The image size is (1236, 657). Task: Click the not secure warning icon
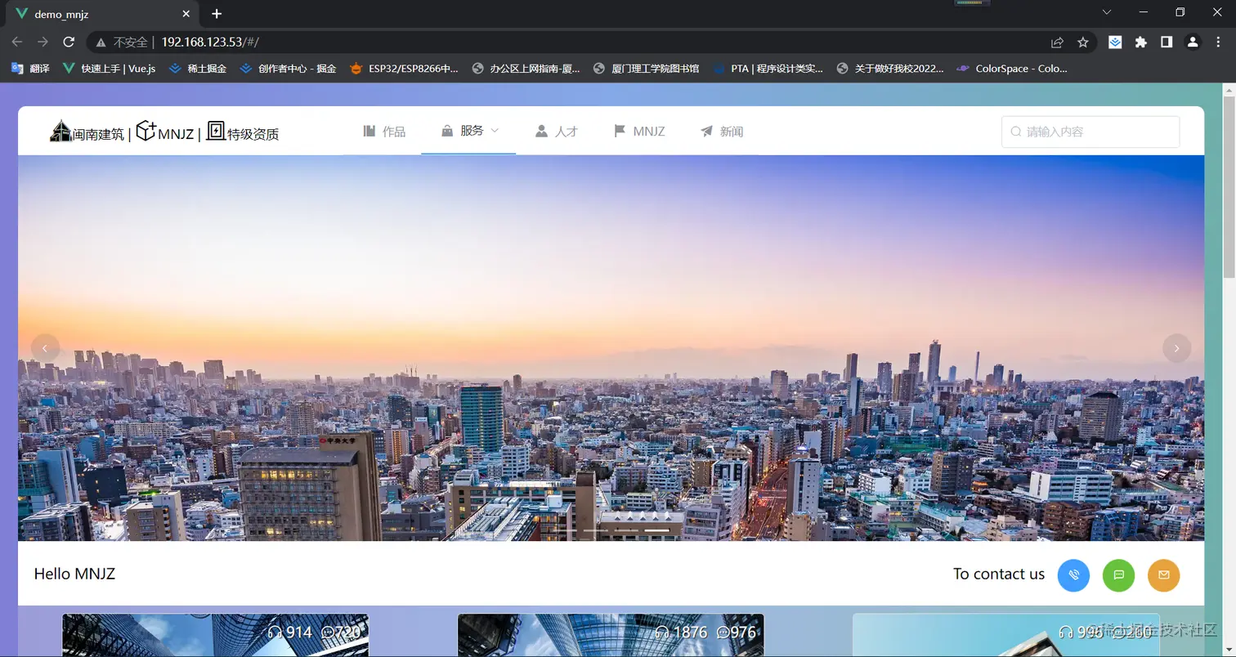pyautogui.click(x=101, y=42)
